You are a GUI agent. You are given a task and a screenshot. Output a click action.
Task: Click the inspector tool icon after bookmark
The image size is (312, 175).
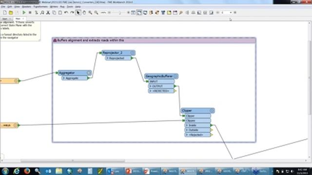181,13
